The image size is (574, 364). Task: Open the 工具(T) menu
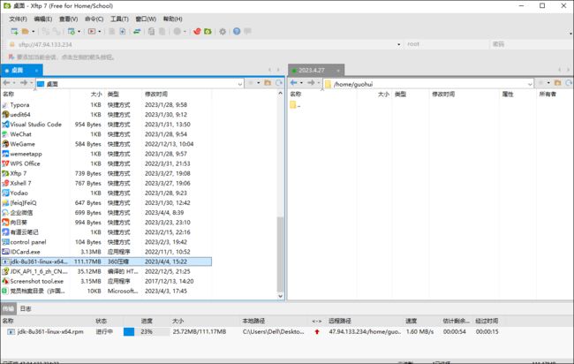[119, 19]
